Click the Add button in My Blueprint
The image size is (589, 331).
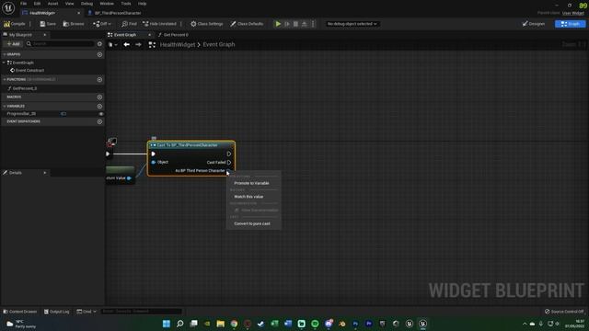13,44
